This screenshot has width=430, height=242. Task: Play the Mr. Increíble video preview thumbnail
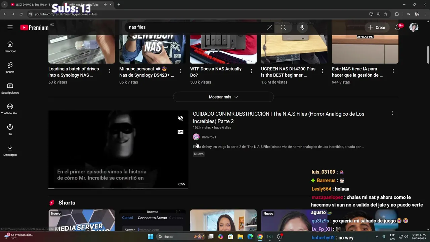118,150
